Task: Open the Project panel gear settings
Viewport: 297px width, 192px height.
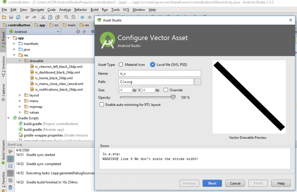Action: (x=93, y=32)
